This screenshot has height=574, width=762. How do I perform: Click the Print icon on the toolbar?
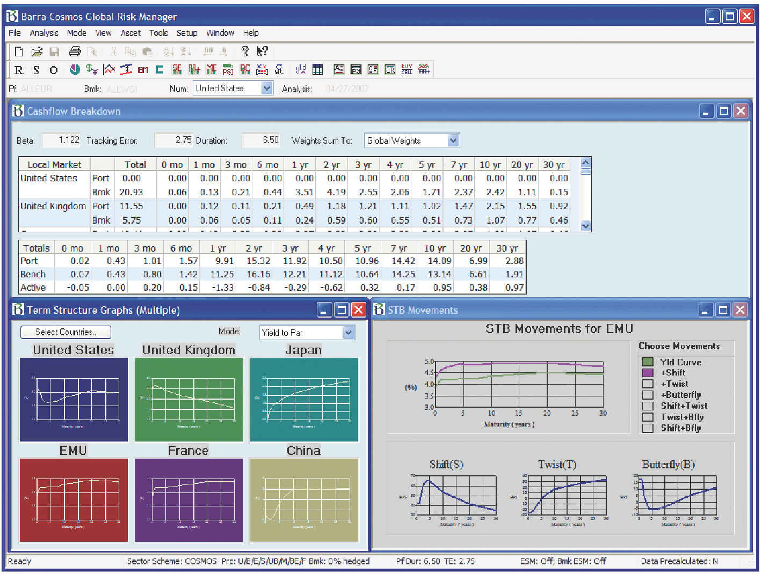coord(75,51)
